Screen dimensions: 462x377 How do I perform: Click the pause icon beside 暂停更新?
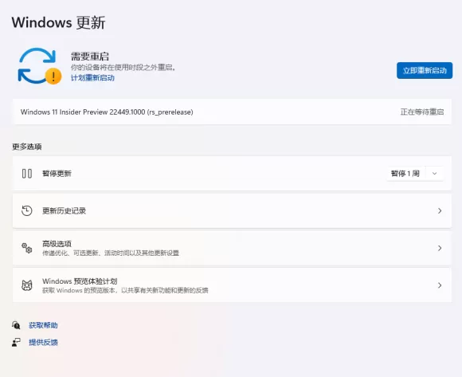coord(27,173)
